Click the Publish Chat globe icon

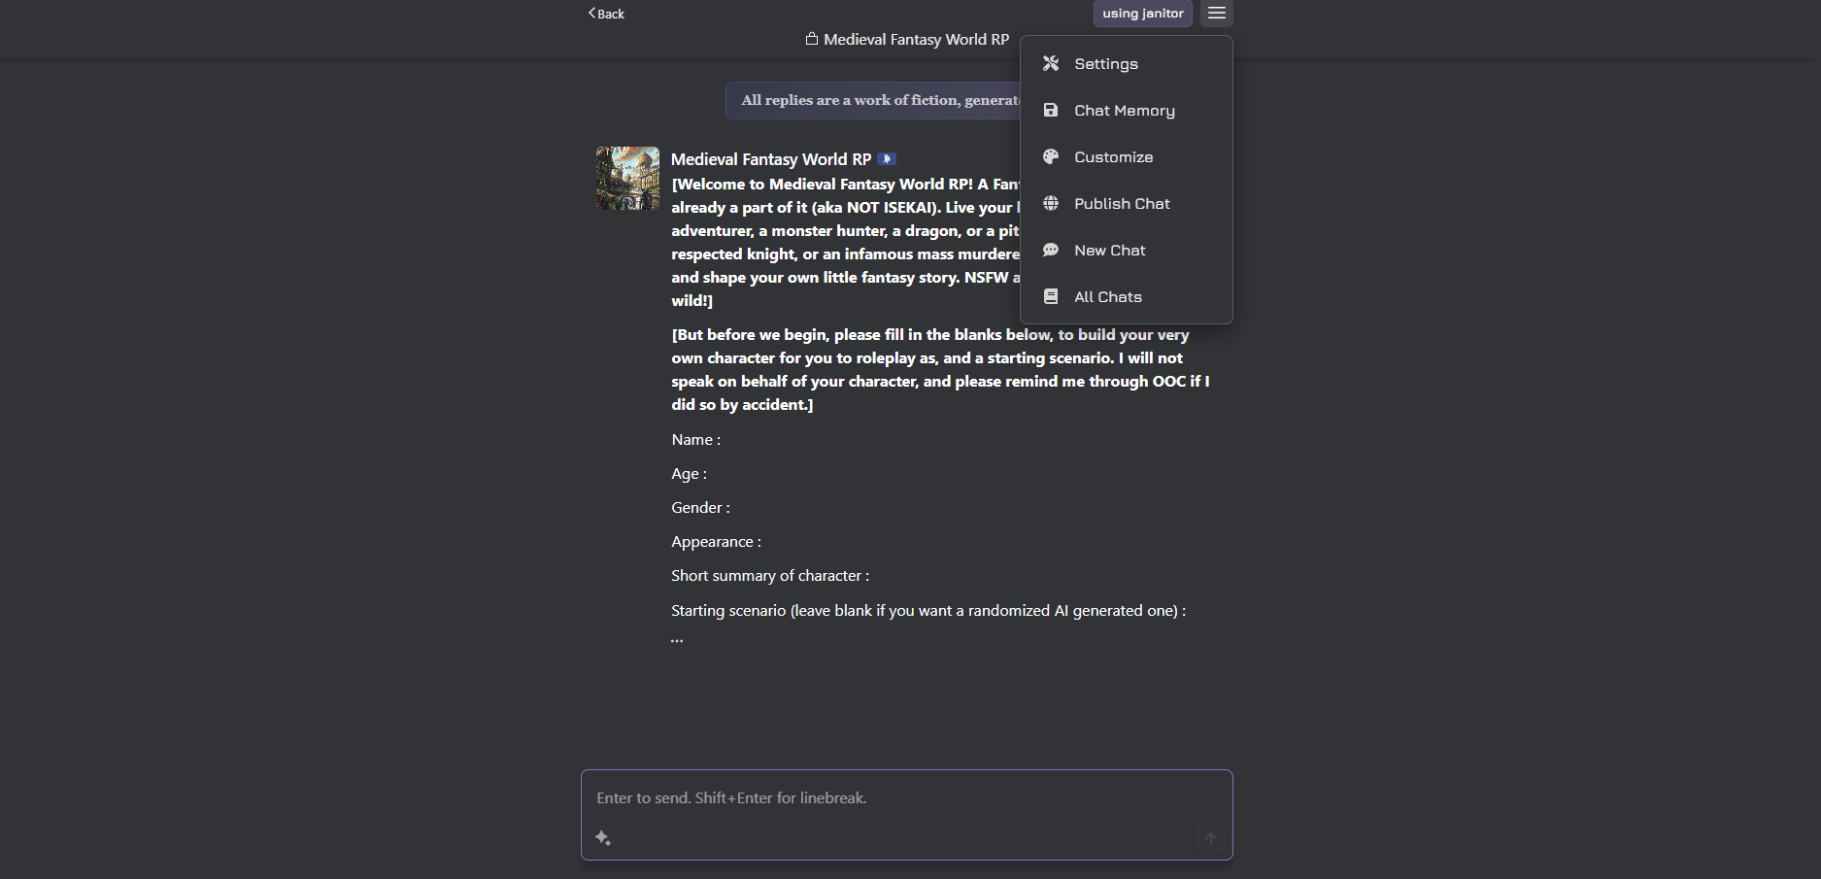[x=1051, y=204]
